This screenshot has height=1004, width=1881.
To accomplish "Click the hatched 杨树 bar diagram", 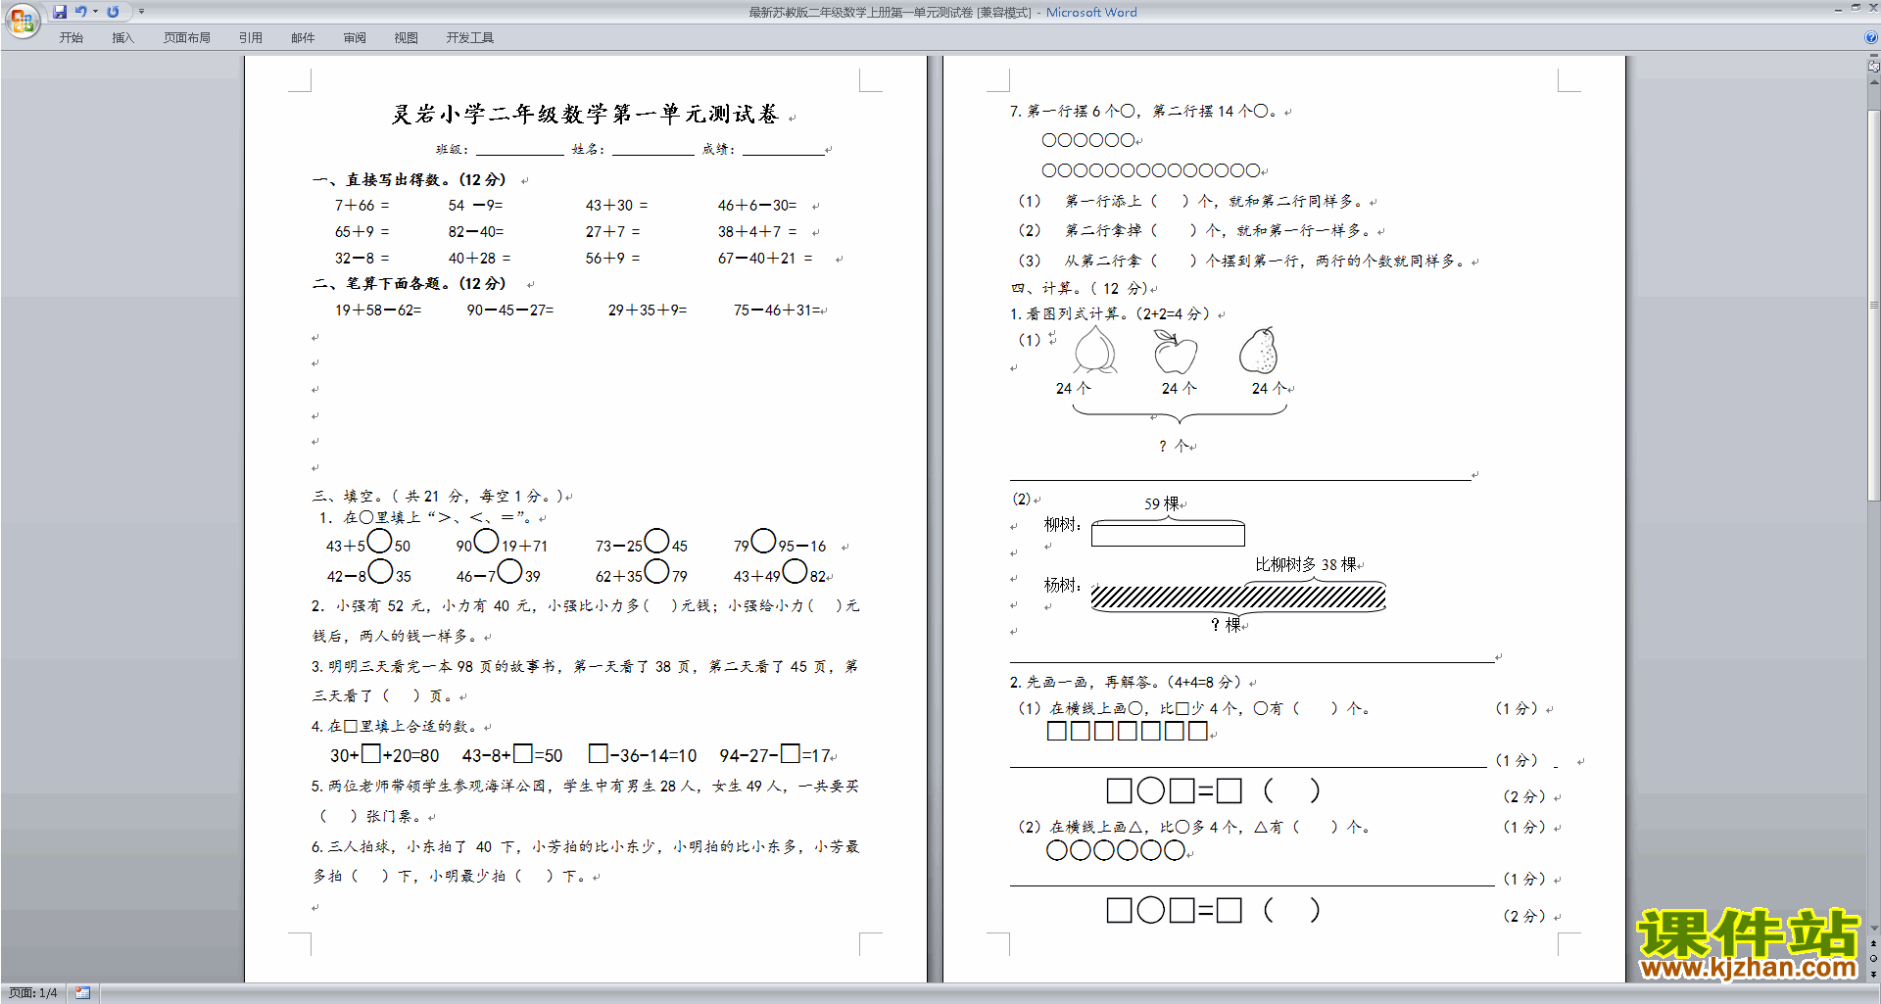I will coord(1238,598).
